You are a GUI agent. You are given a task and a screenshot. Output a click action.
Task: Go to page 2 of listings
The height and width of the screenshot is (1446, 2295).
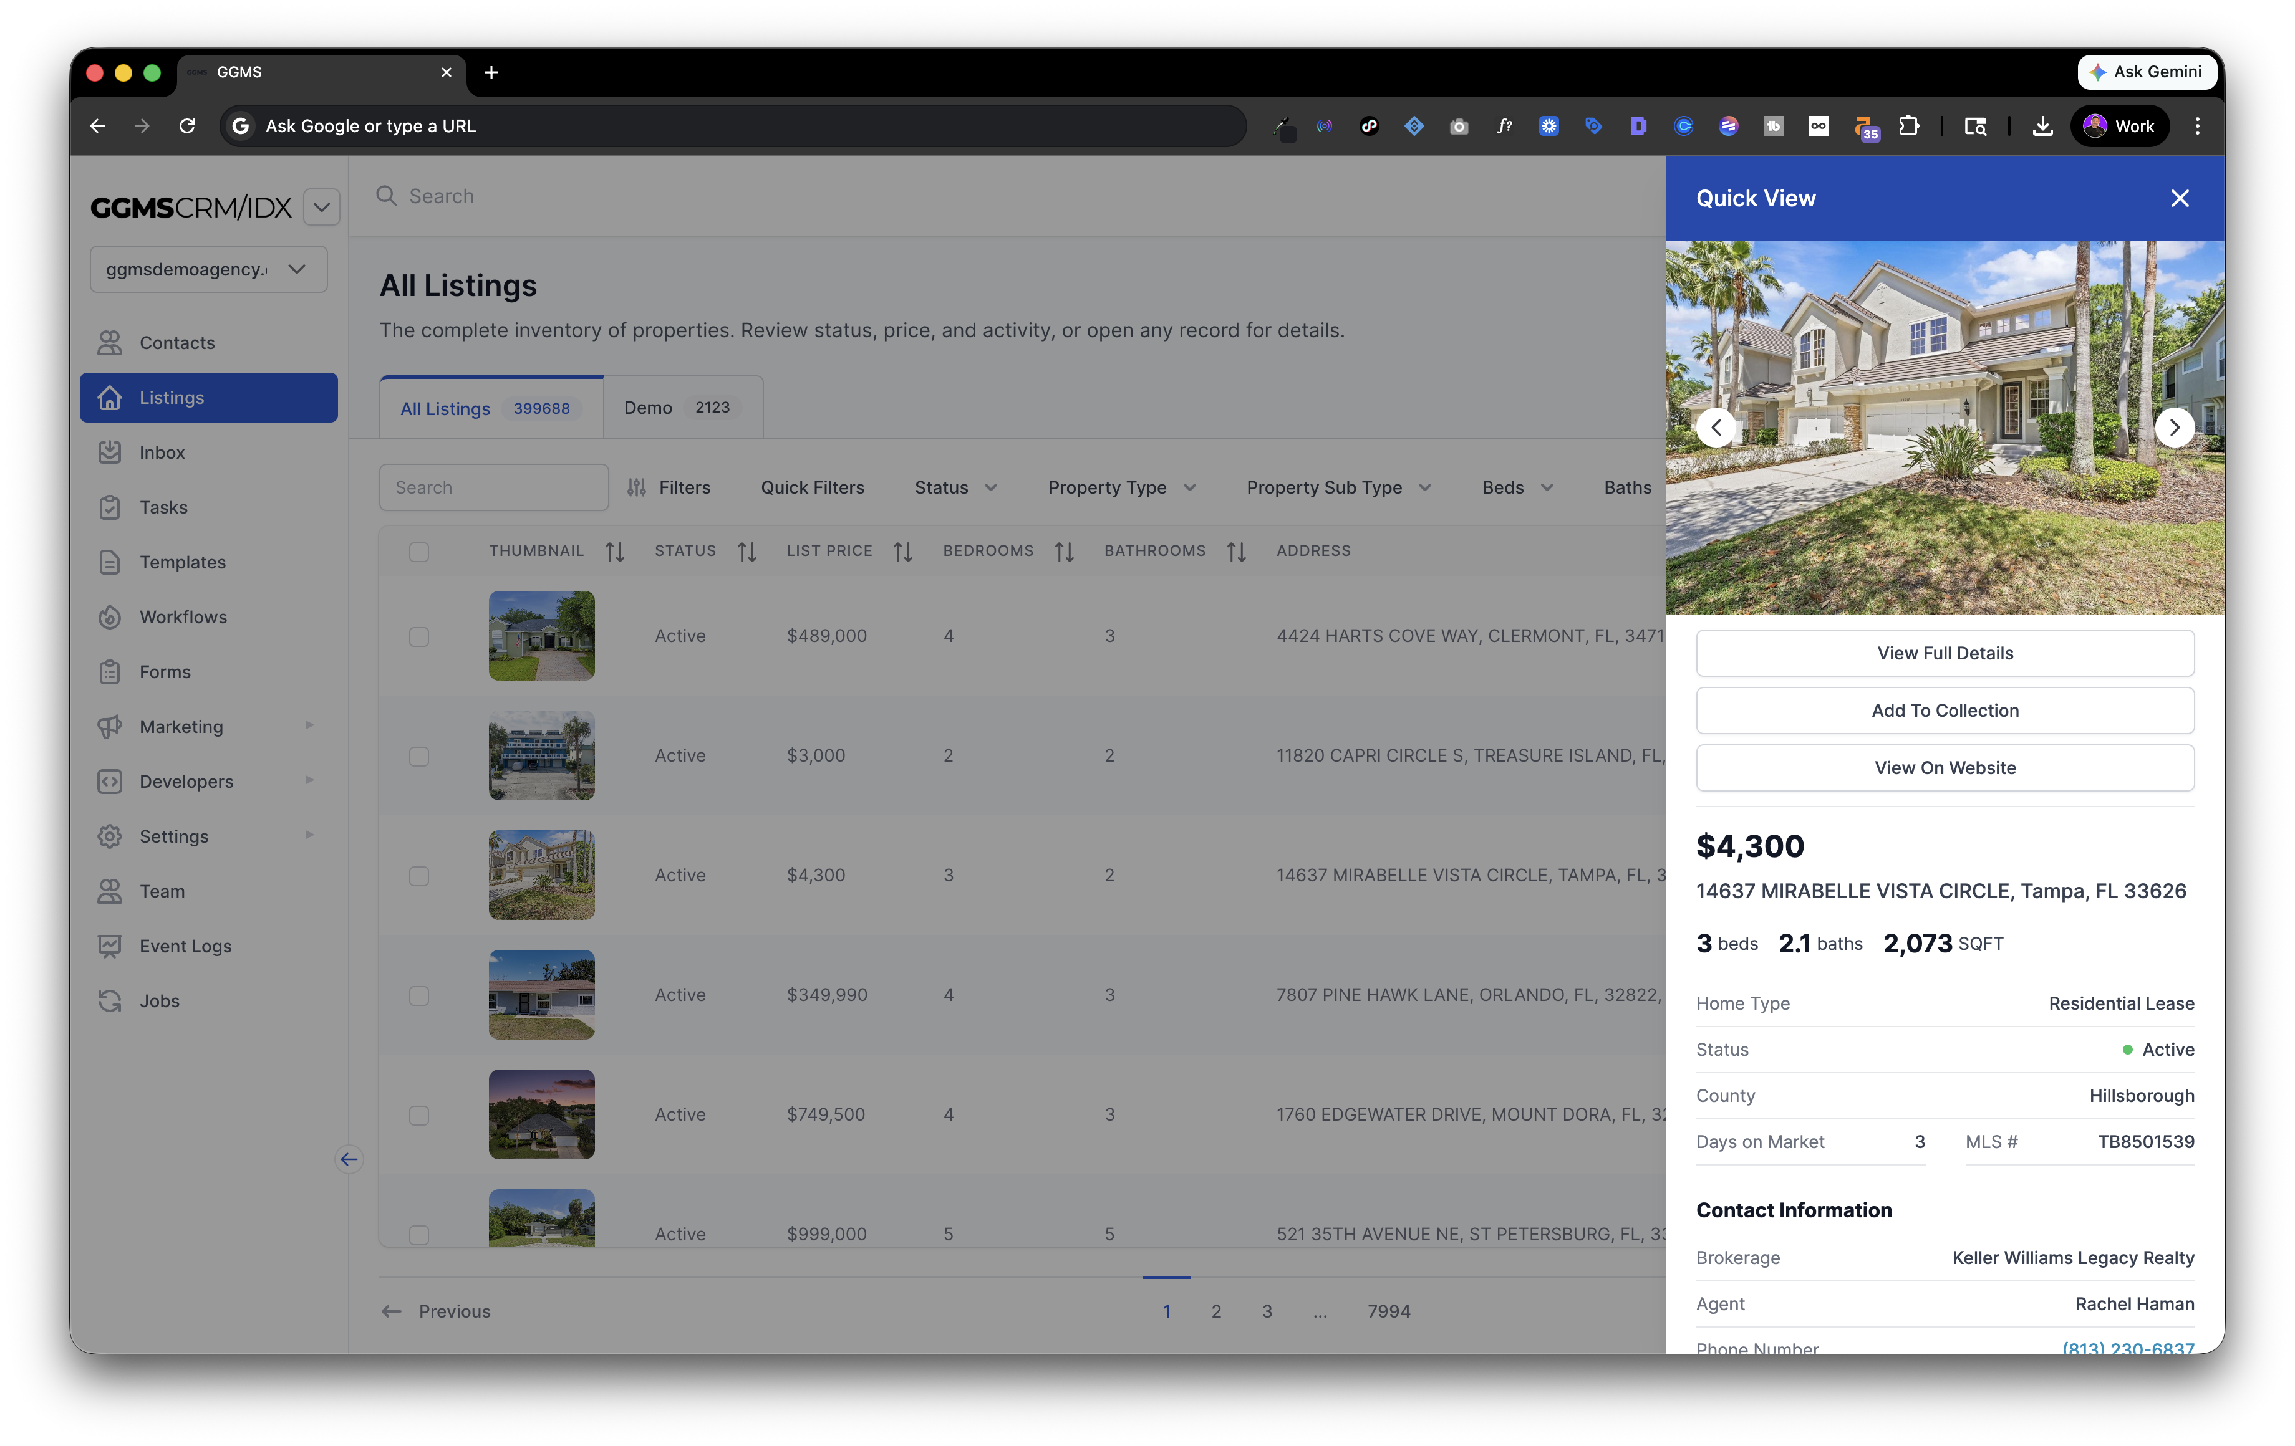pyautogui.click(x=1216, y=1312)
